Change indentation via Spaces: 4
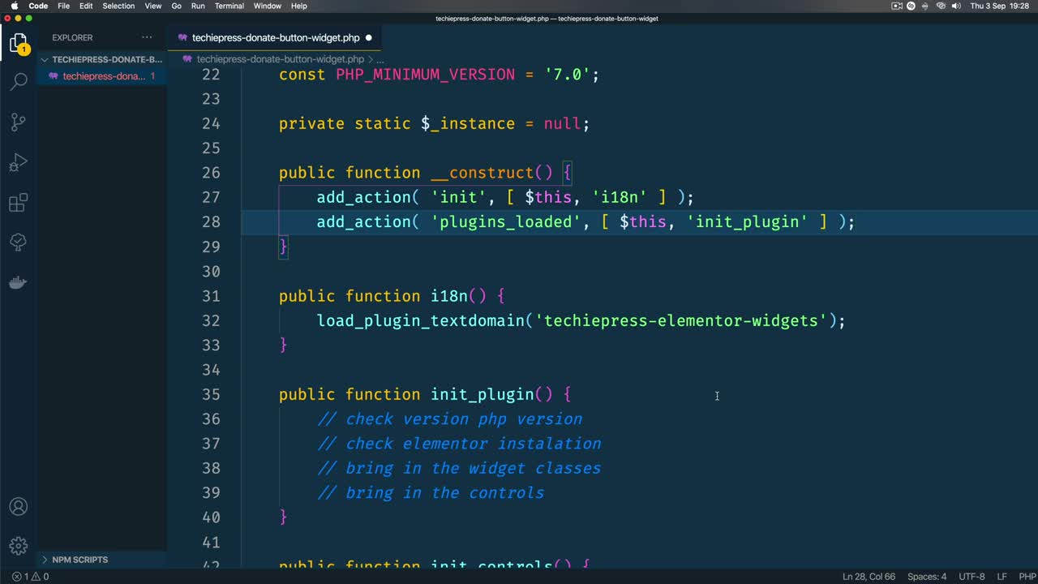 (927, 577)
